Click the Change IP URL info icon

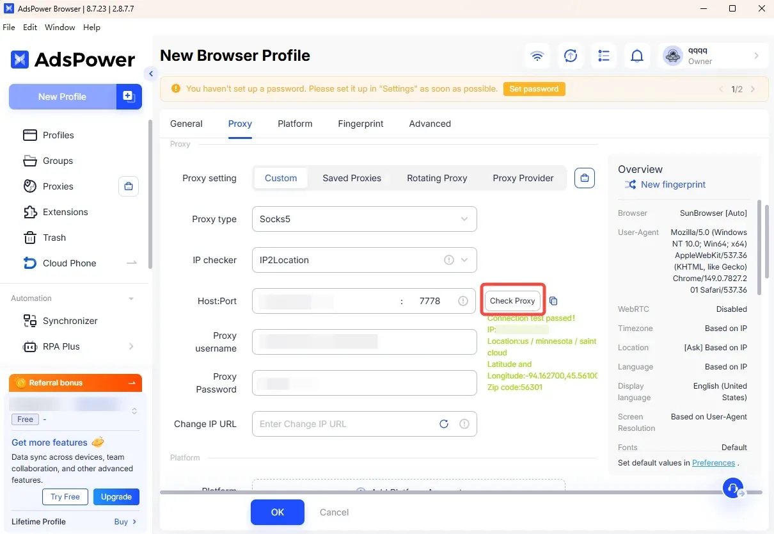click(464, 424)
